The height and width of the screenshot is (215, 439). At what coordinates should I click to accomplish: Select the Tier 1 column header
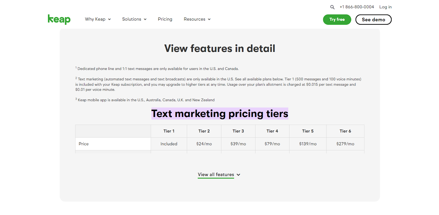[x=169, y=131]
